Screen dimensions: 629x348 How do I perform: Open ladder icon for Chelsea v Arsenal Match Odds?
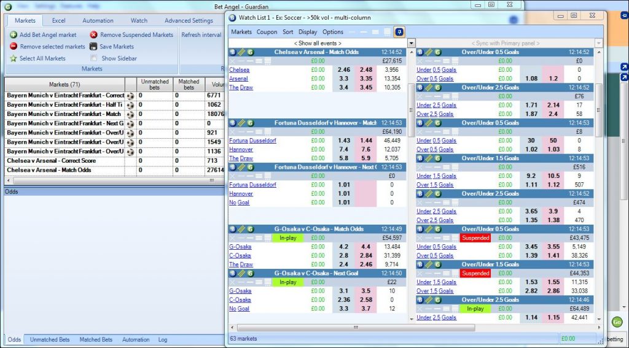(x=241, y=52)
